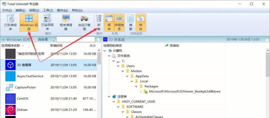
Task: Open the 程序清理器 cleaner module
Action: click(66, 23)
